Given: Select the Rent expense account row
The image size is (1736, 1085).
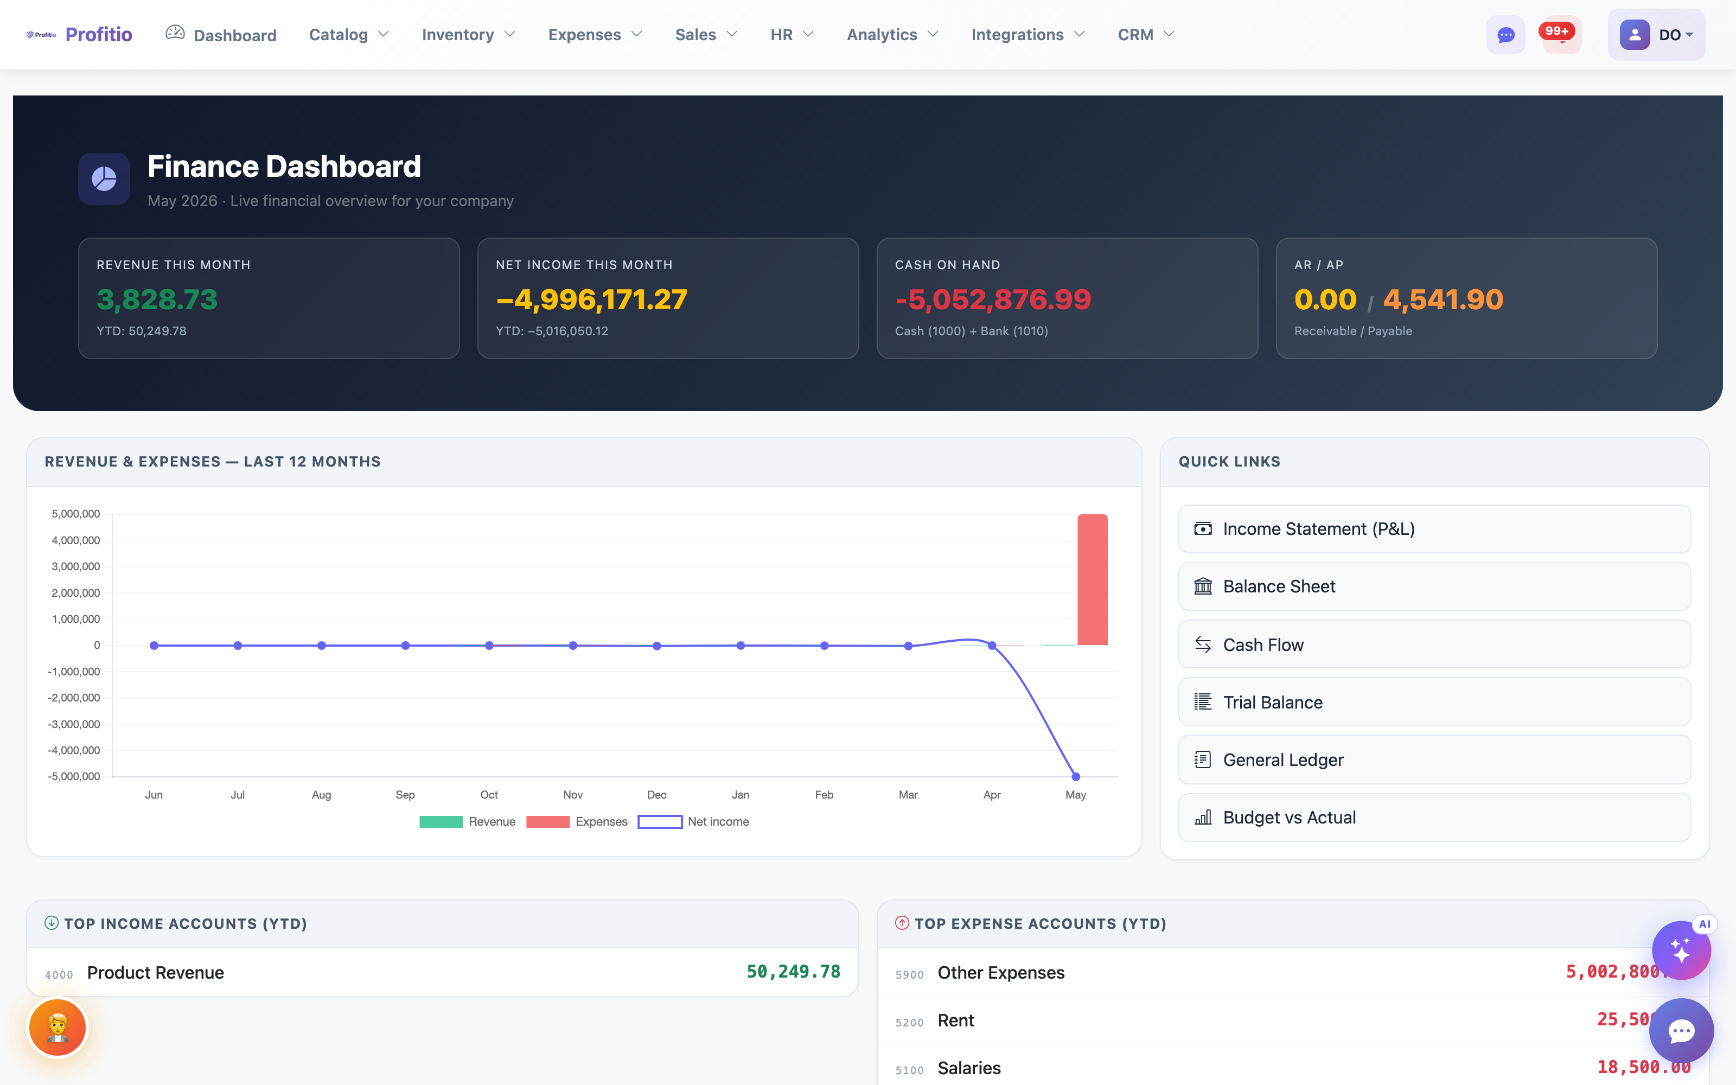Looking at the screenshot, I should click(x=1293, y=1020).
